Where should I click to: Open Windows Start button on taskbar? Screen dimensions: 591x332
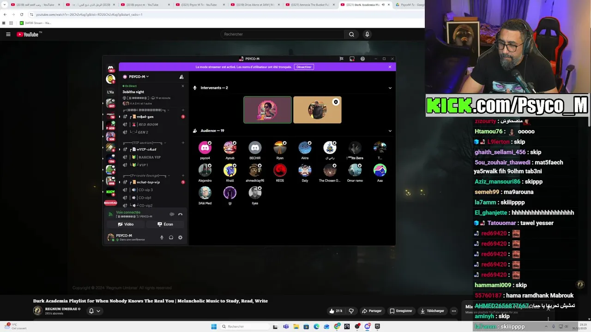(x=214, y=326)
